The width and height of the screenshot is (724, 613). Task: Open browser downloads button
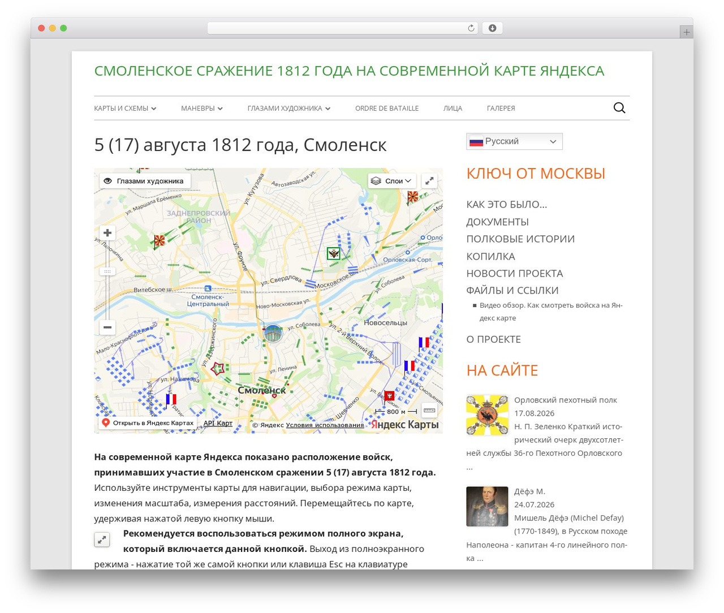(x=492, y=28)
